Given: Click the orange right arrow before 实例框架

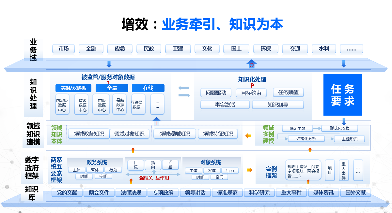Looking at the screenshot, I should pos(249,170).
